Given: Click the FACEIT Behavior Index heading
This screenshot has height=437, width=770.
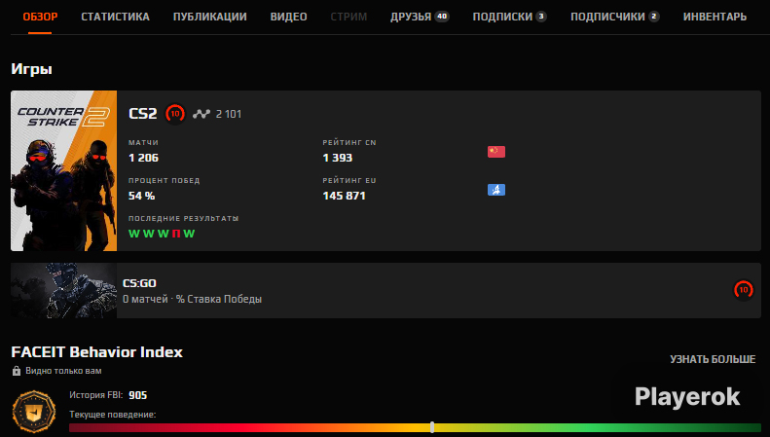Looking at the screenshot, I should point(96,352).
